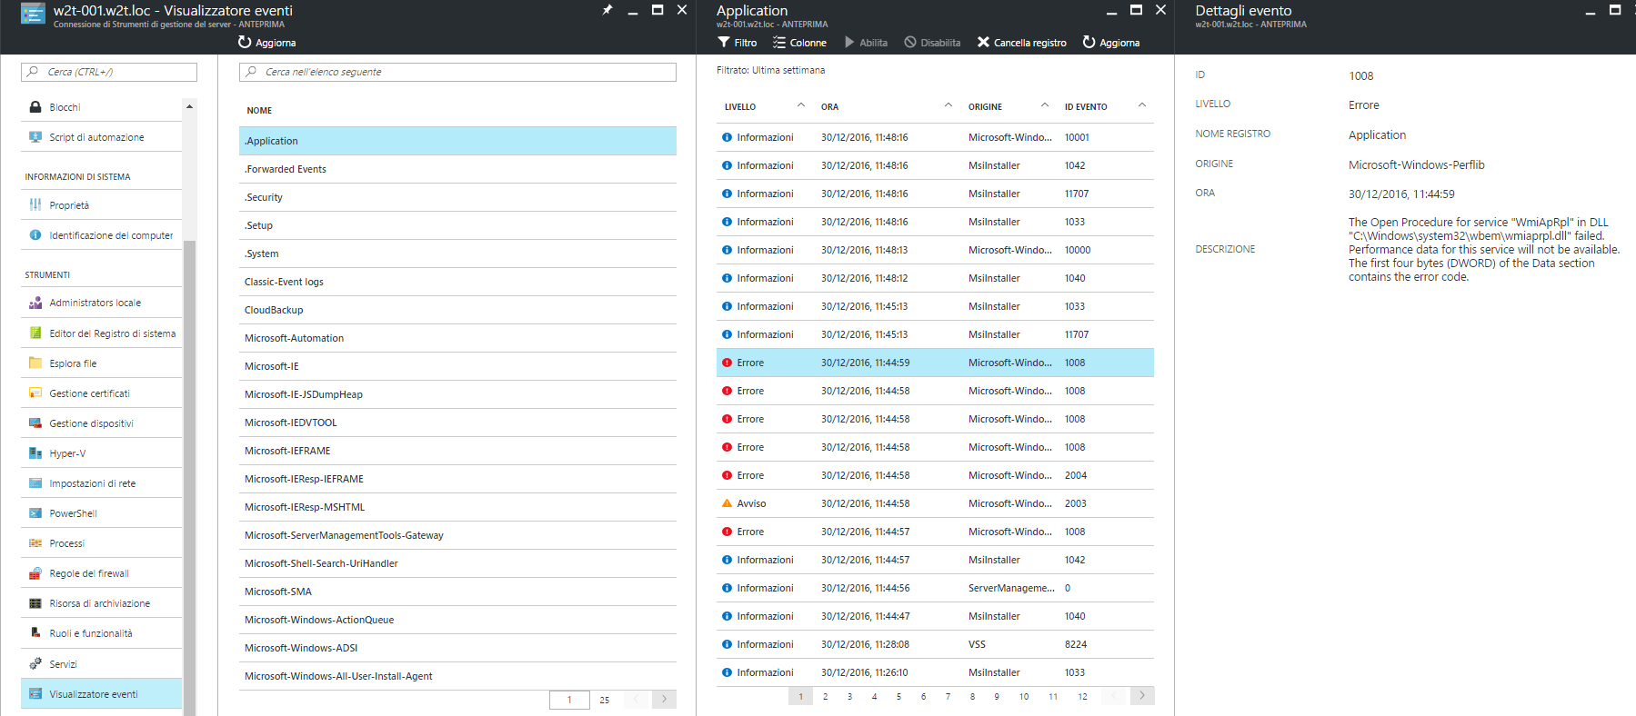
Task: Click next page arrow in event list
Action: point(1142,696)
